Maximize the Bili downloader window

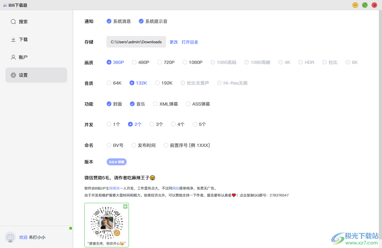(x=365, y=5)
